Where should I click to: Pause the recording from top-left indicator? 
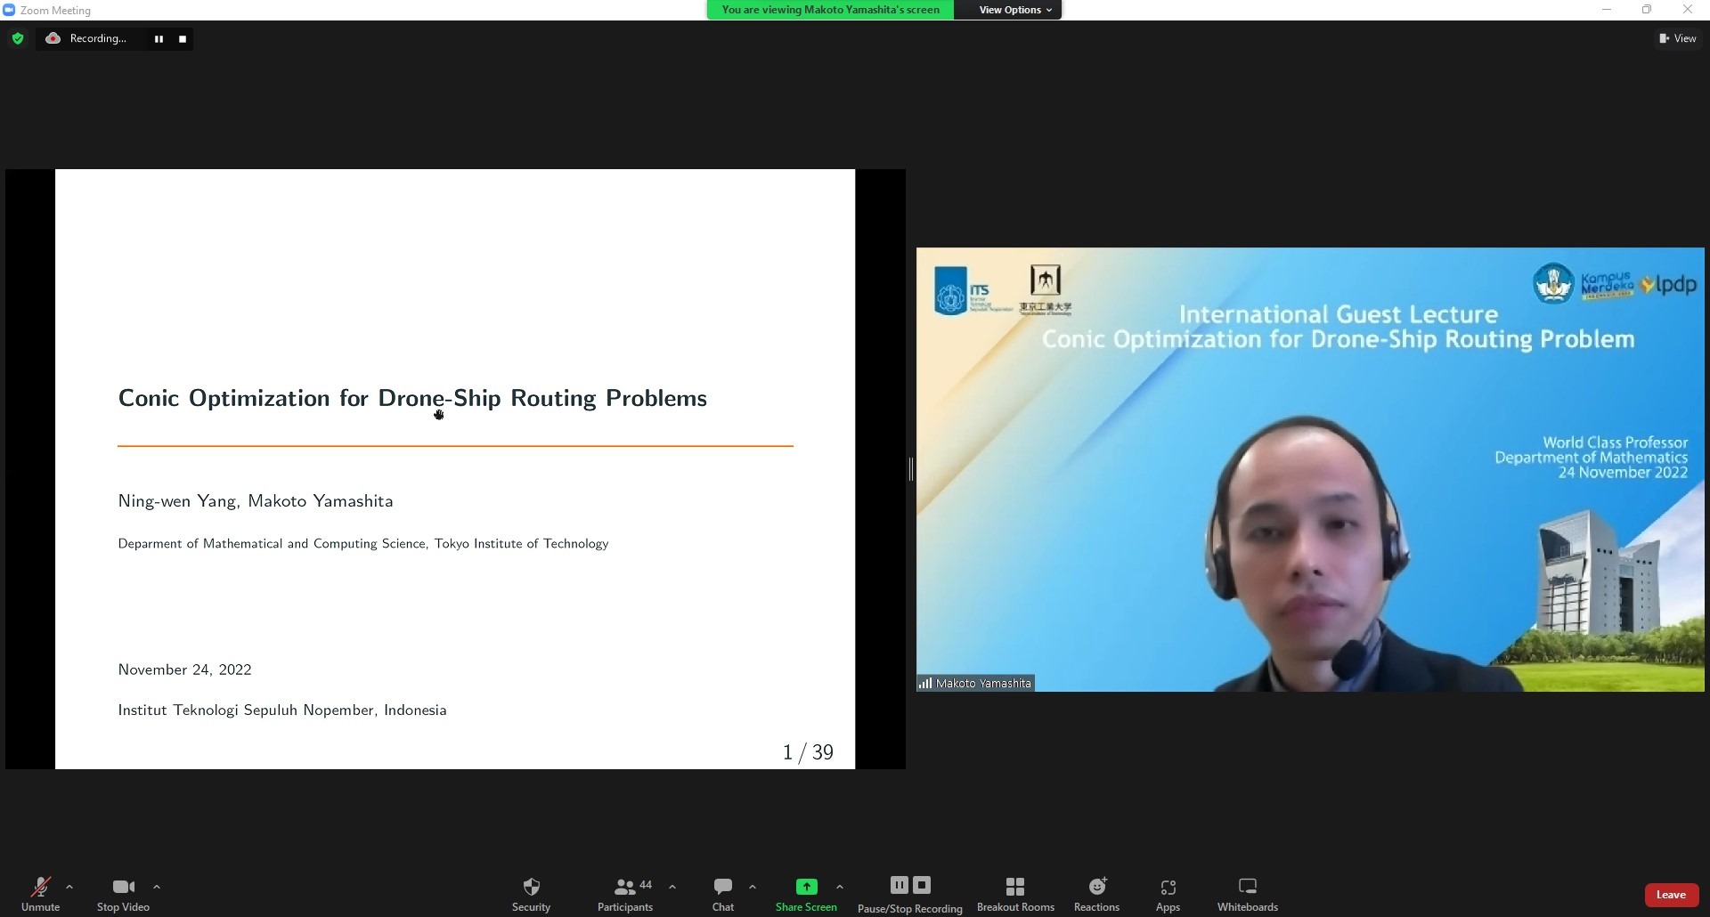tap(159, 39)
